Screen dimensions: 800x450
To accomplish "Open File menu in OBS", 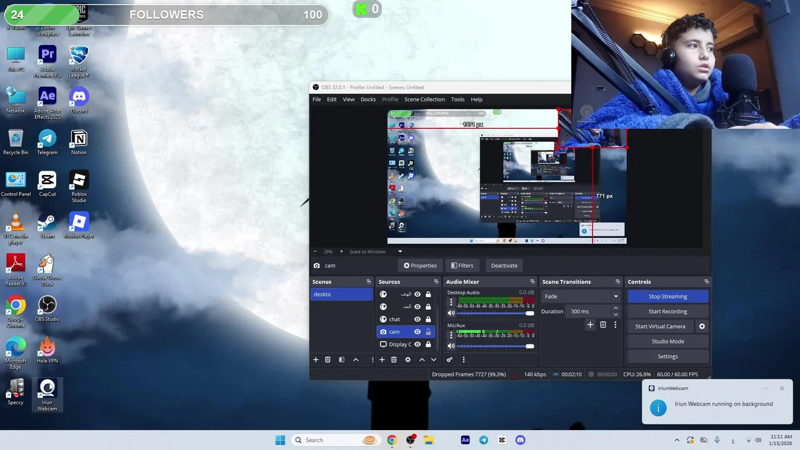I will point(317,99).
